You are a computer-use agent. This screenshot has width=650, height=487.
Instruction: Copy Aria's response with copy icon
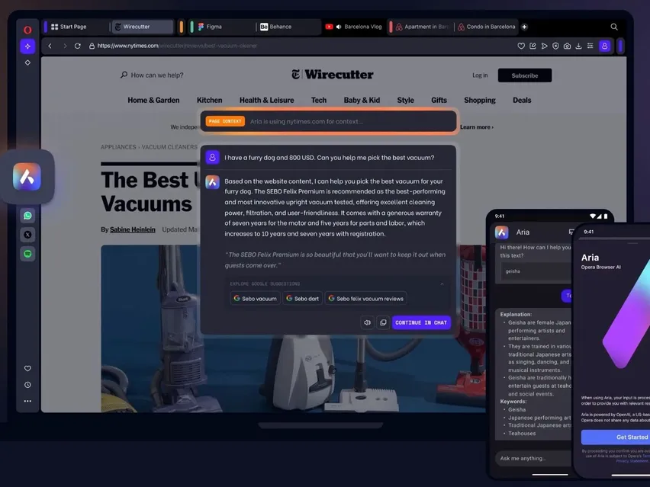pos(383,322)
